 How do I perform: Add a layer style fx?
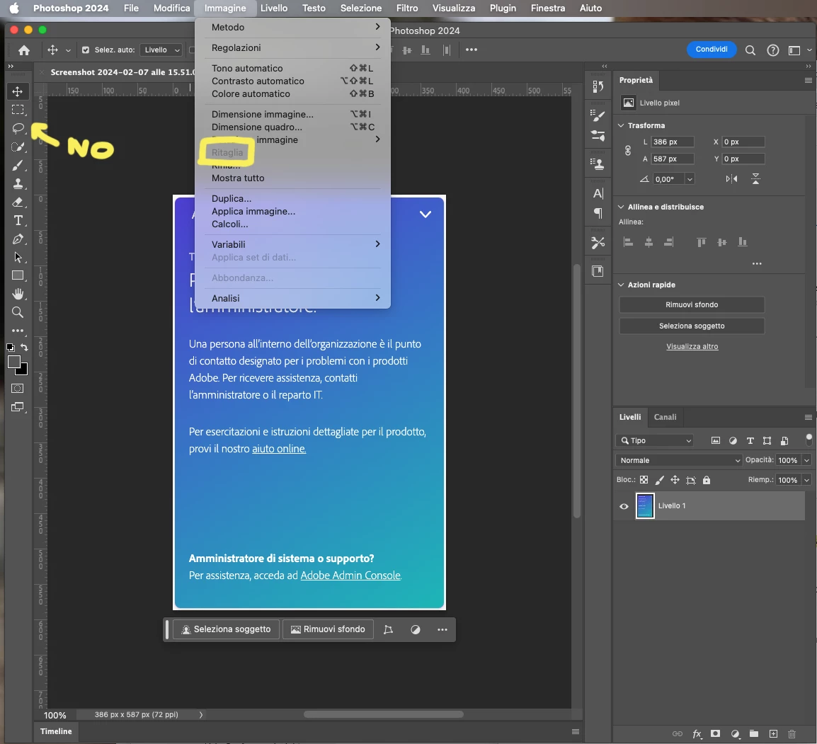point(697,734)
